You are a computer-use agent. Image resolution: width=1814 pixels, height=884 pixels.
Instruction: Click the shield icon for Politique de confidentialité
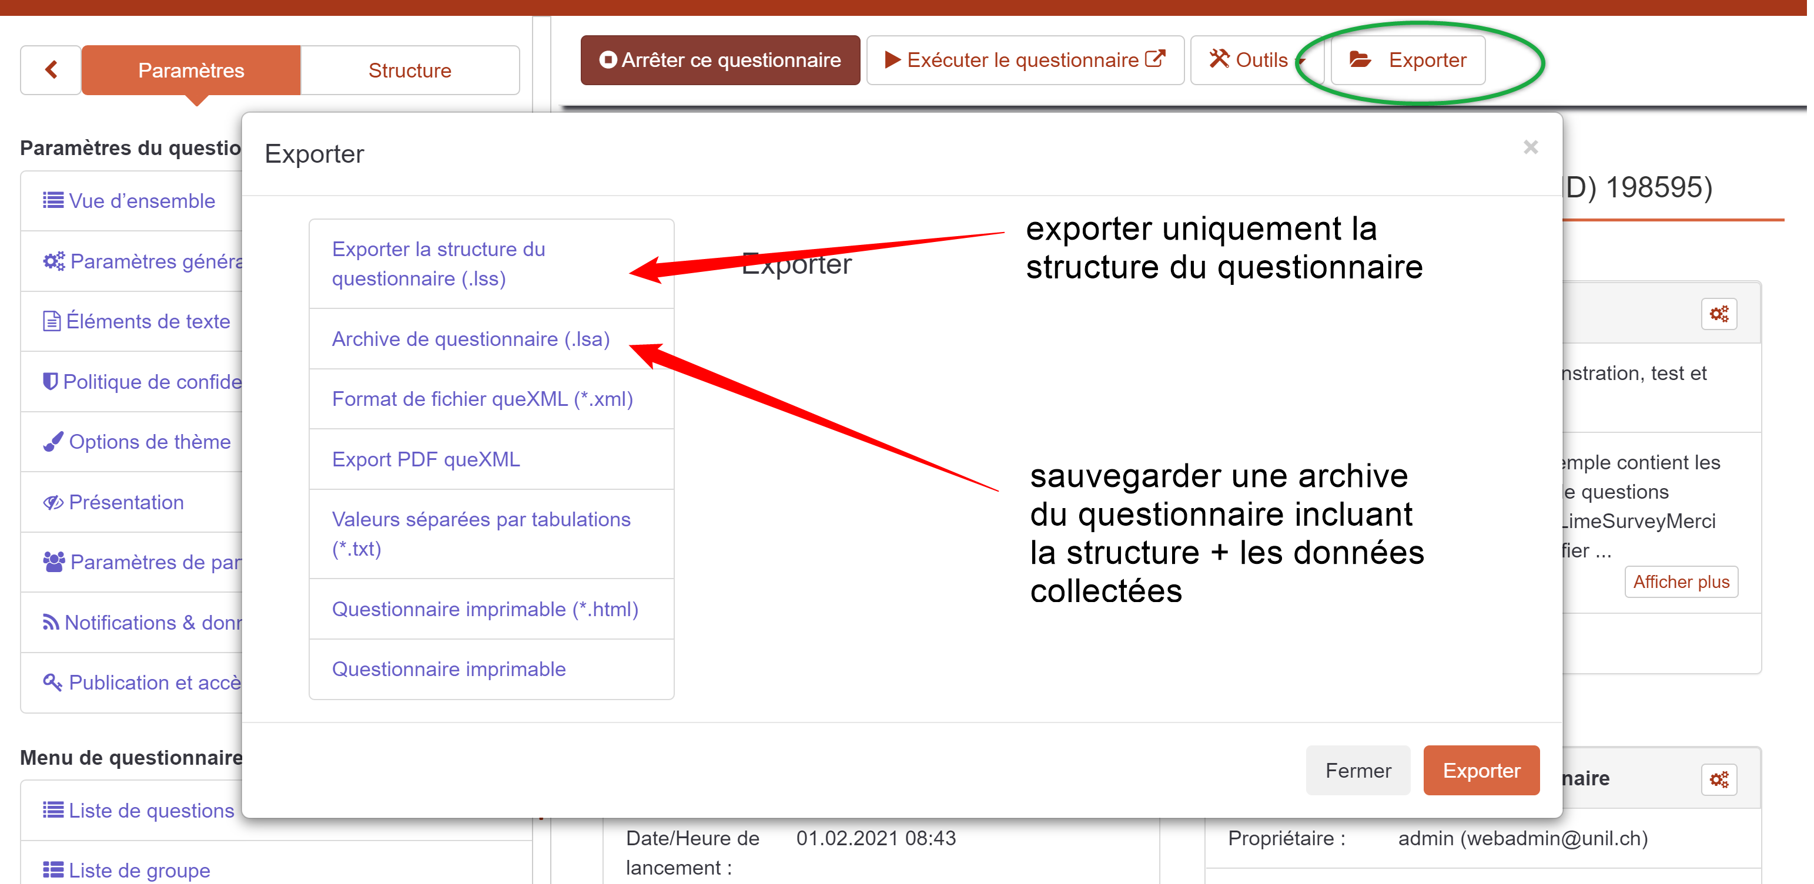click(50, 381)
